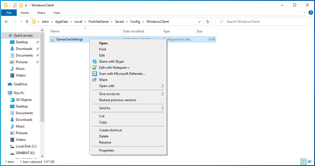Viewport: 315px width, 166px height.
Task: Click Pictures icon under This PC
Action: pyautogui.click(x=12, y=133)
